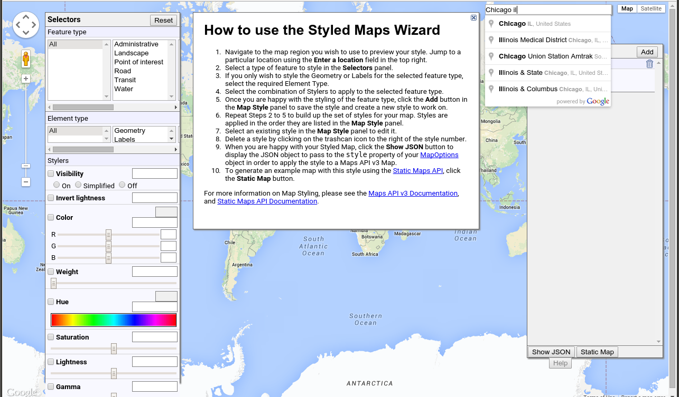Click the Visibility value input box
Screen dimensions: 679x397
155,173
